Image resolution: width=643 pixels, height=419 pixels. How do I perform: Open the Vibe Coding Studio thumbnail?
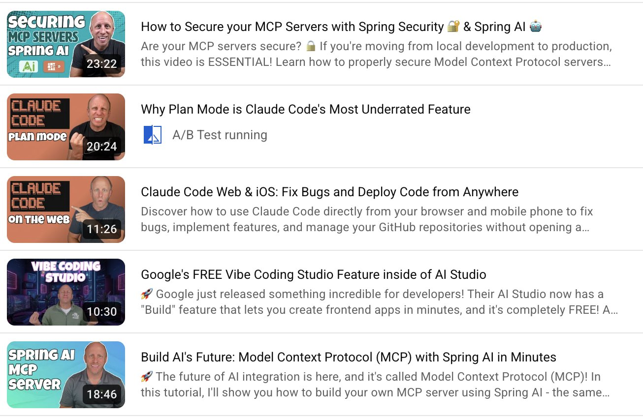66,292
